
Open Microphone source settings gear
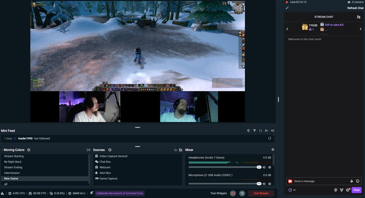point(269,184)
